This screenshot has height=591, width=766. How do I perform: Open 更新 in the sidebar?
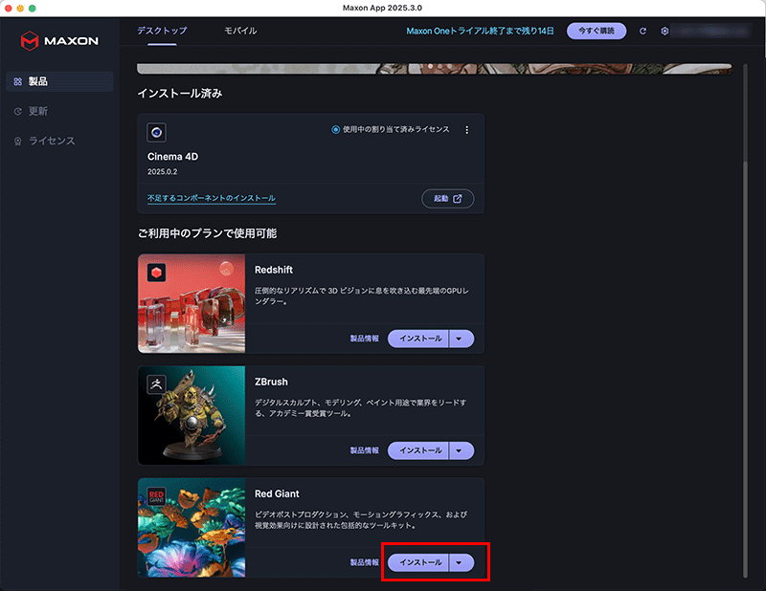[x=38, y=111]
